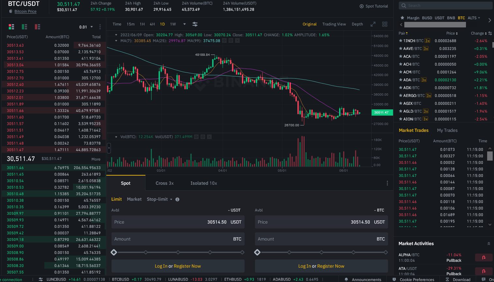The height and width of the screenshot is (282, 494).
Task: Toggle candle info row collapse arrow
Action: (x=116, y=35)
